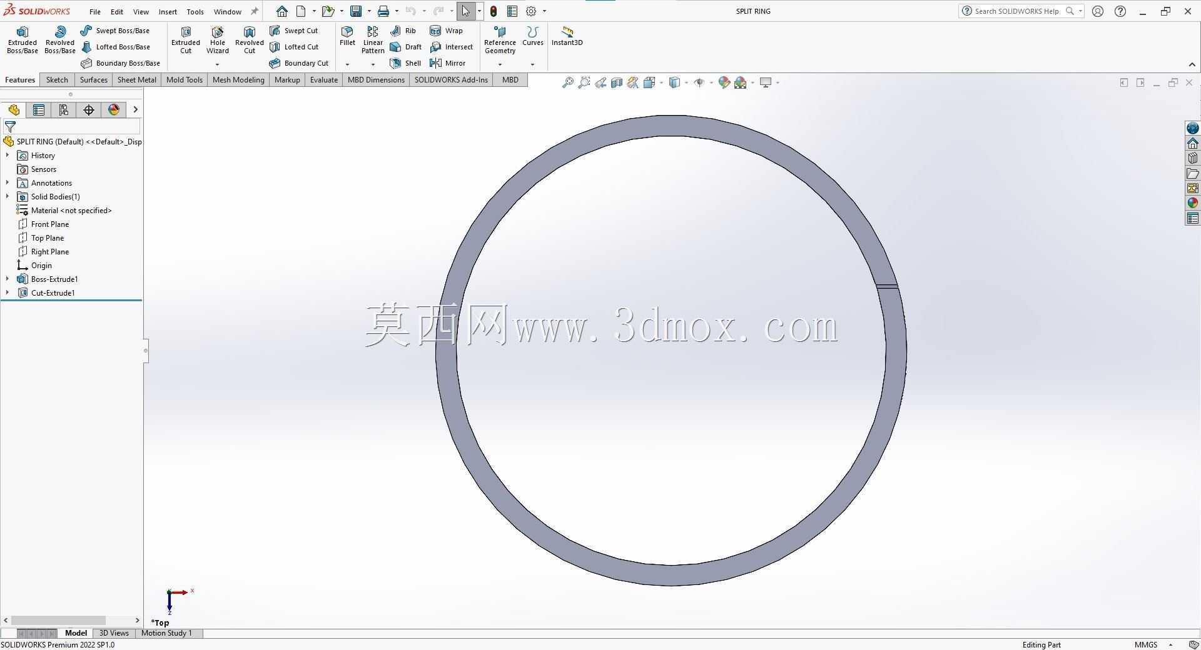This screenshot has height=650, width=1201.
Task: Use the Intersect feature
Action: point(451,47)
